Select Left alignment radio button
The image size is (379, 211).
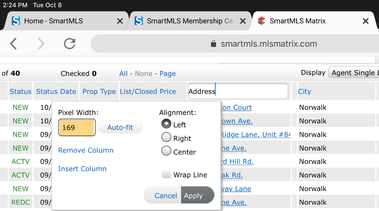pyautogui.click(x=166, y=124)
